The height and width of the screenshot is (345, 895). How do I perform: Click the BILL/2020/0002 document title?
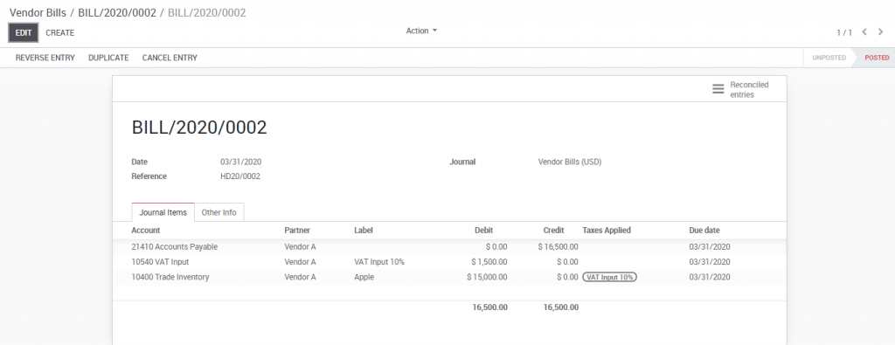[x=199, y=128]
